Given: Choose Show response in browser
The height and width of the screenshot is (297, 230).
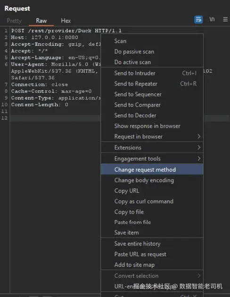Looking at the screenshot, I should point(152,126).
